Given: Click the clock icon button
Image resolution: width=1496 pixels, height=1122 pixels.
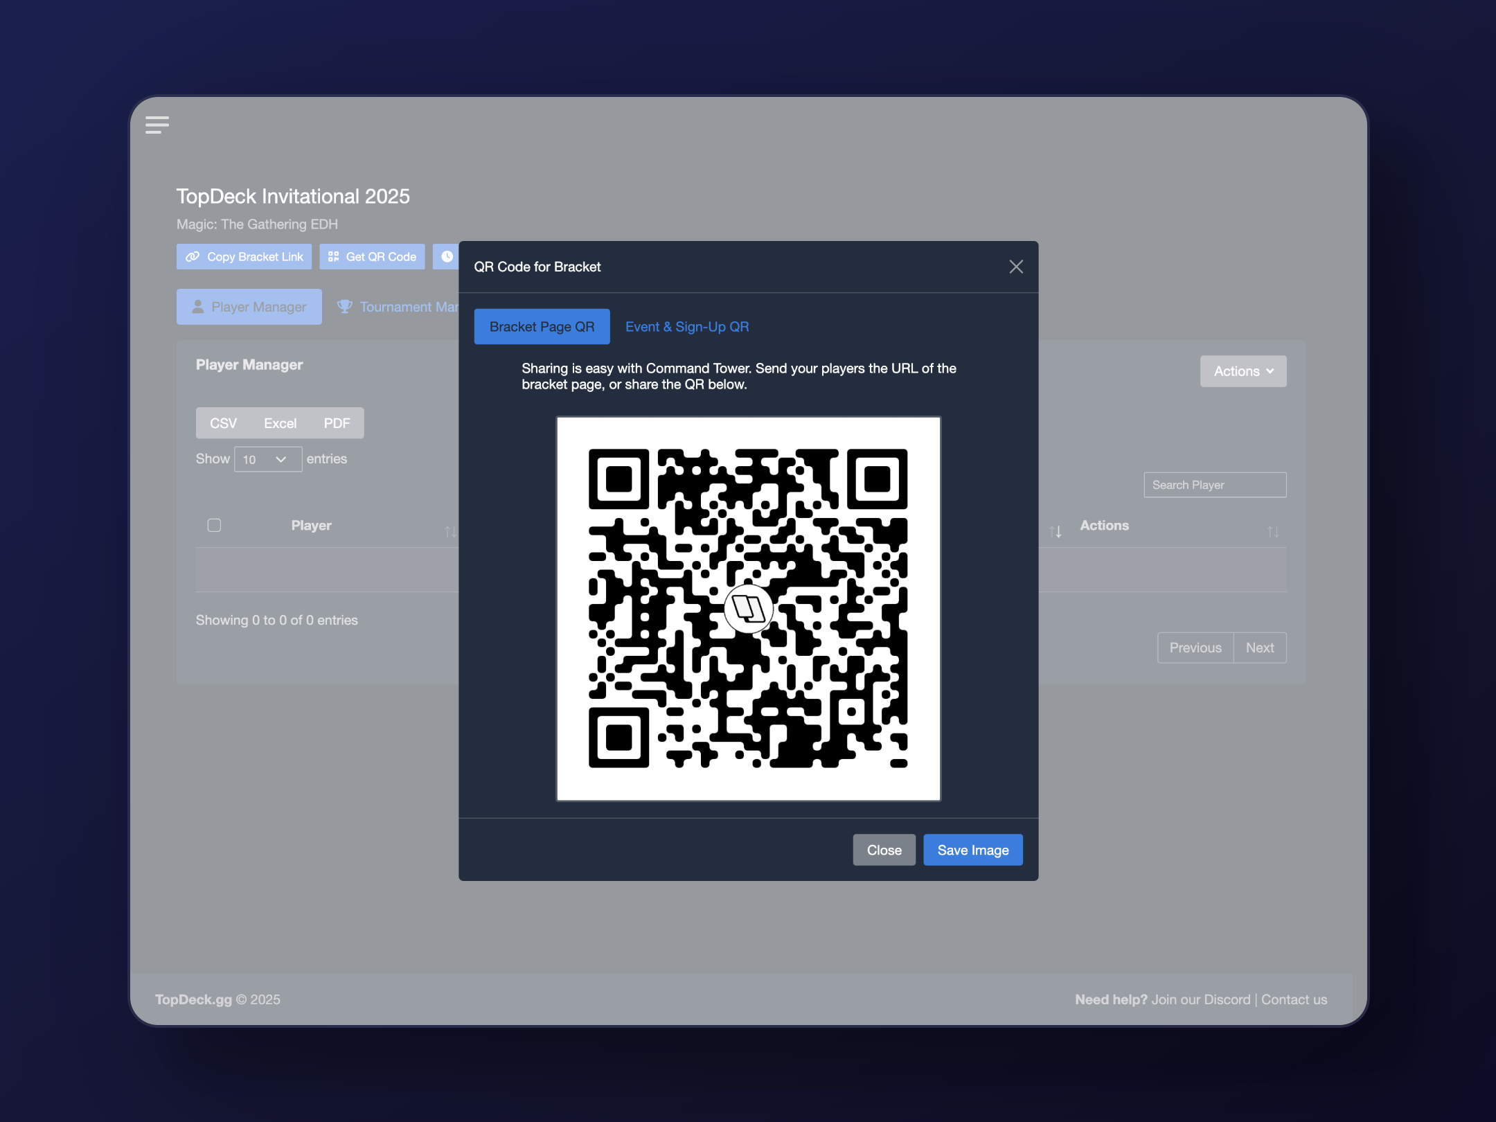Looking at the screenshot, I should 447,257.
